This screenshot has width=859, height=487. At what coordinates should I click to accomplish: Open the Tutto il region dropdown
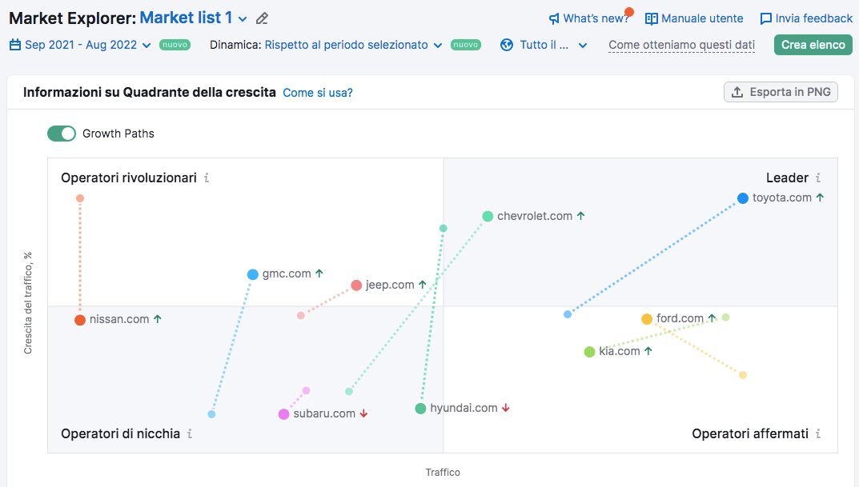[553, 45]
